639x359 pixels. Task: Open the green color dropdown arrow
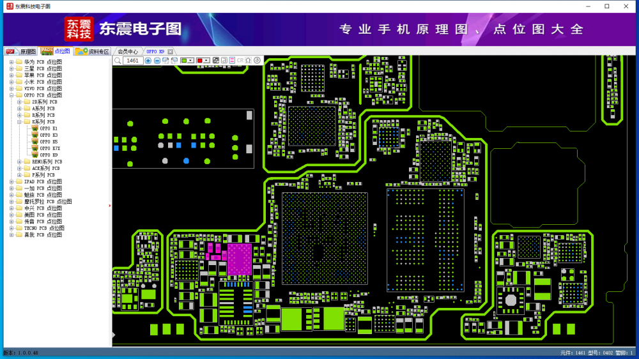point(190,61)
